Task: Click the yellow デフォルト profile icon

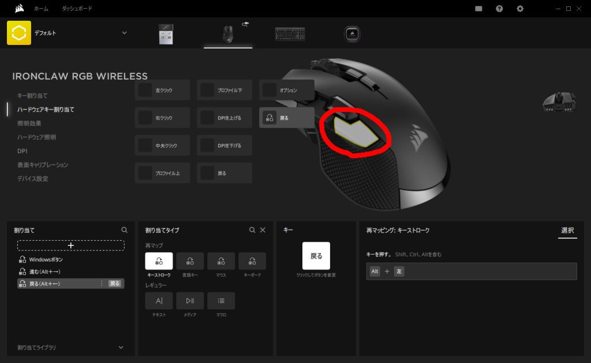Action: pos(19,33)
